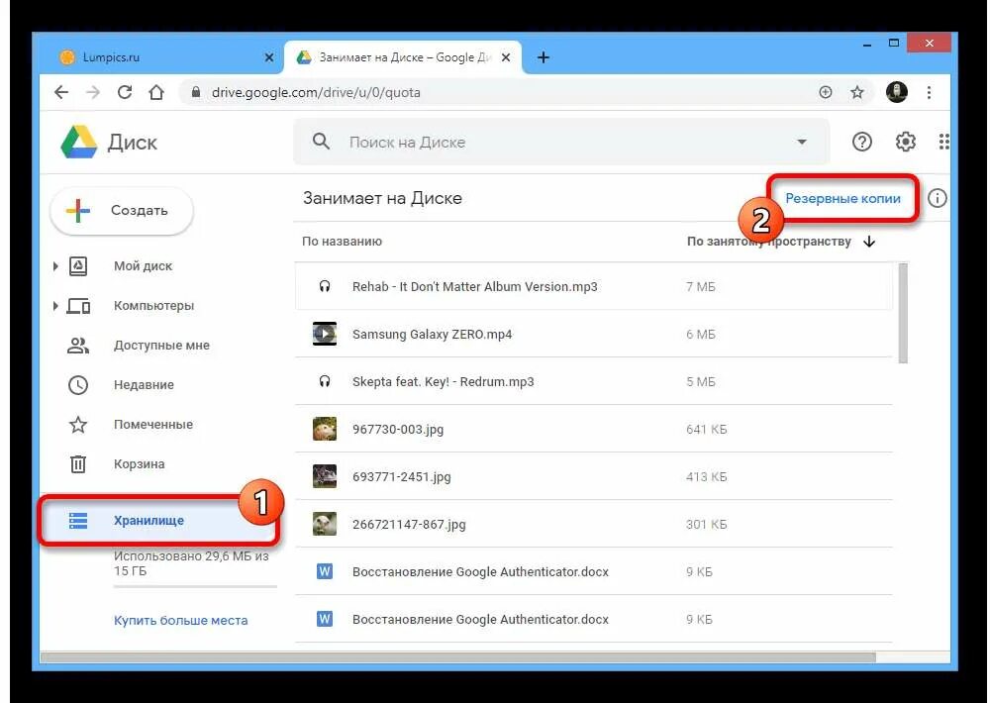Reverse sort order with the down arrow
This screenshot has width=990, height=703.
click(869, 242)
